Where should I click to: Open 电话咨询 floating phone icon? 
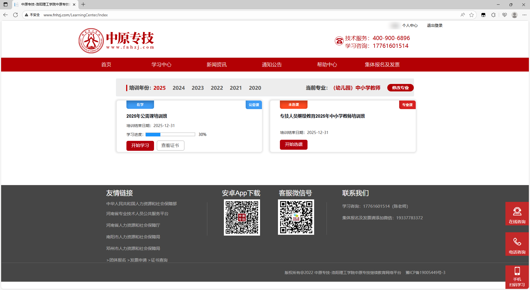click(517, 244)
